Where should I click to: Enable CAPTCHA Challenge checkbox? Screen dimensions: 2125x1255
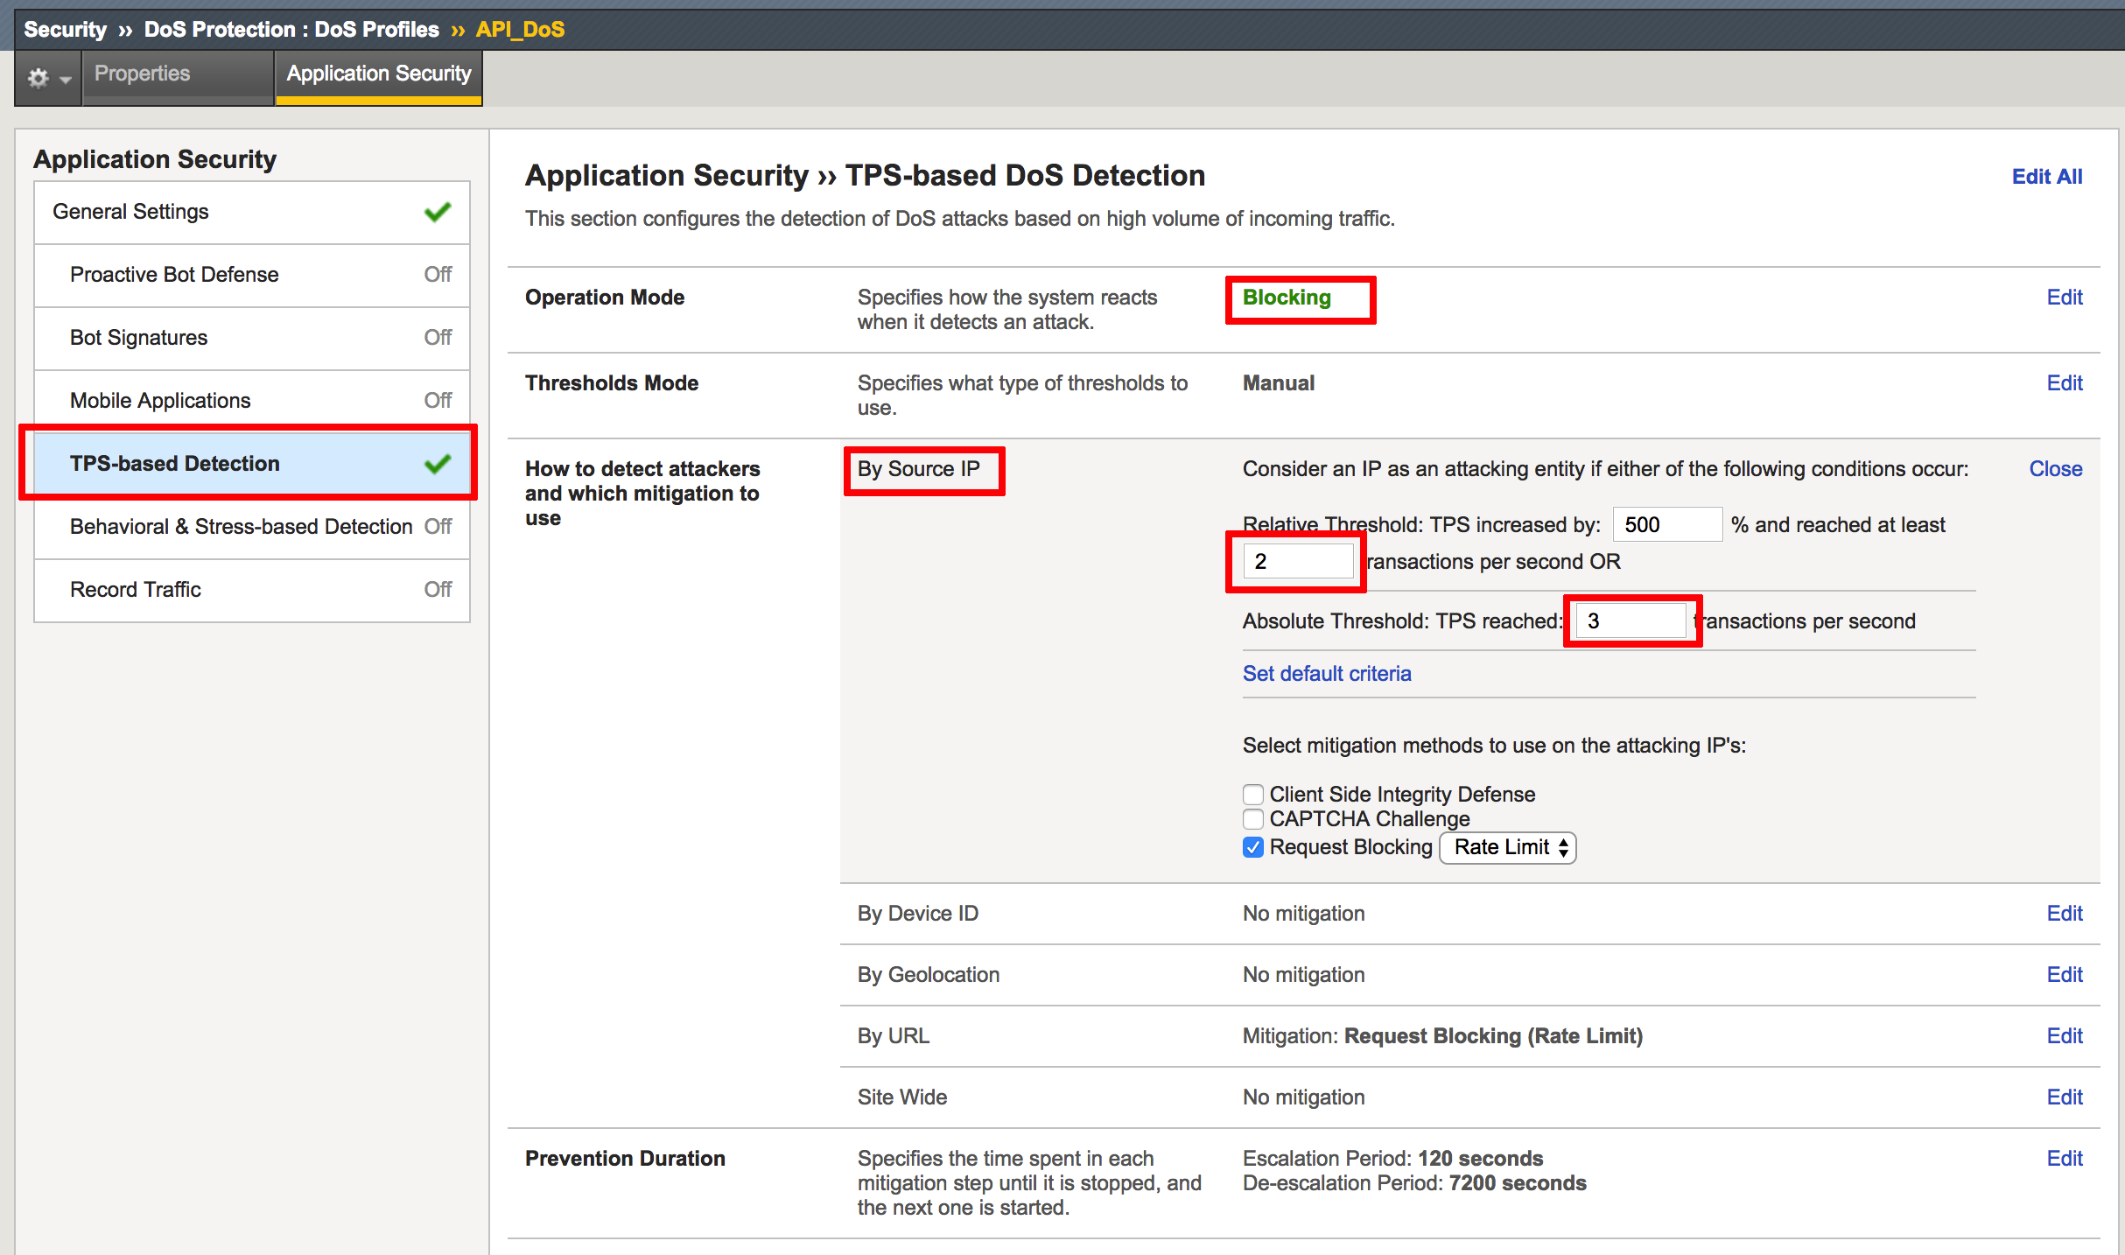point(1253,819)
